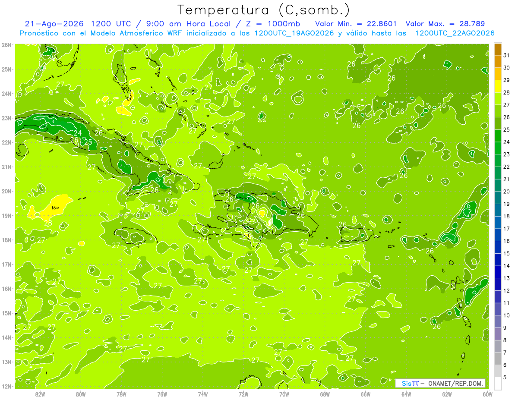Click the "70W" longitude axis label
518x400 pixels.
(284, 394)
